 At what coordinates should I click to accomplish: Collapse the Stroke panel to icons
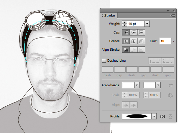pyautogui.click(x=168, y=11)
